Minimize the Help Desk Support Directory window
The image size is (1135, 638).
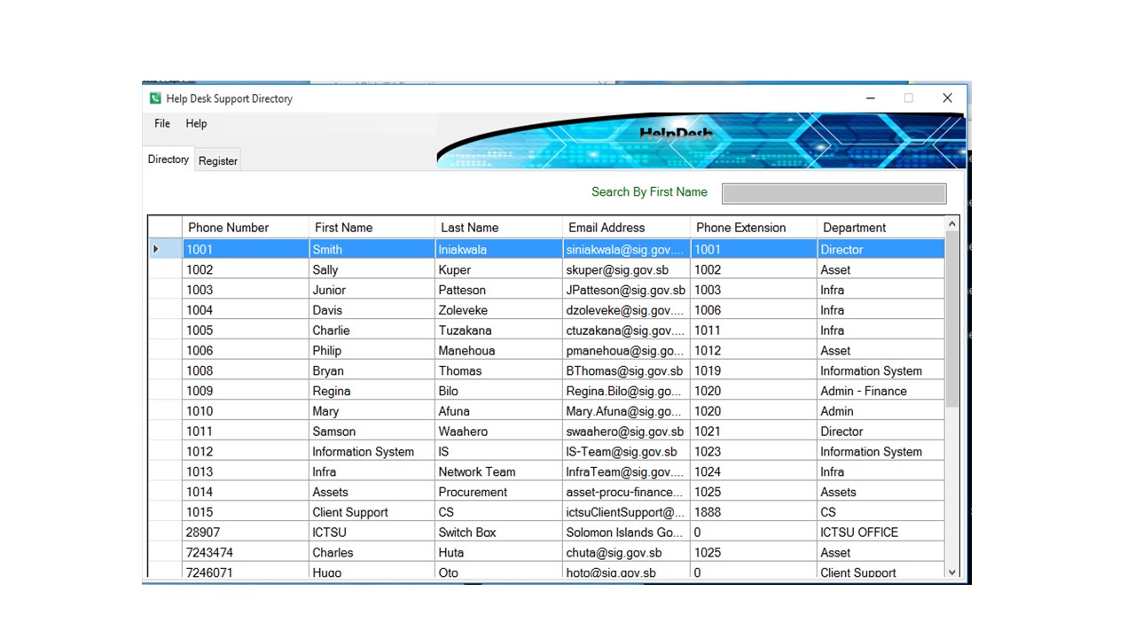coord(871,98)
